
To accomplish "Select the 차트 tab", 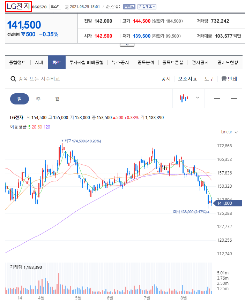I will click(57, 62).
